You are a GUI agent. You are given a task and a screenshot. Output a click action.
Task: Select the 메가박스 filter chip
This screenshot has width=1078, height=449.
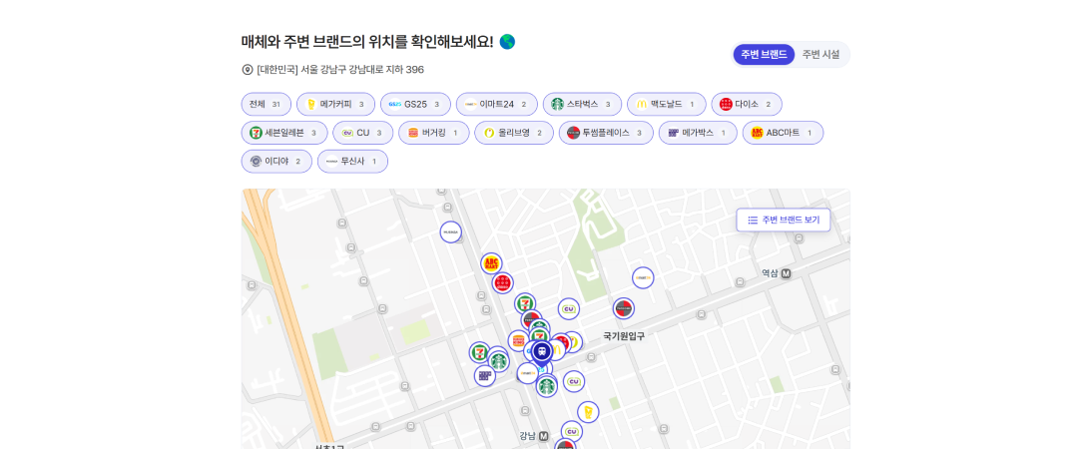point(698,133)
